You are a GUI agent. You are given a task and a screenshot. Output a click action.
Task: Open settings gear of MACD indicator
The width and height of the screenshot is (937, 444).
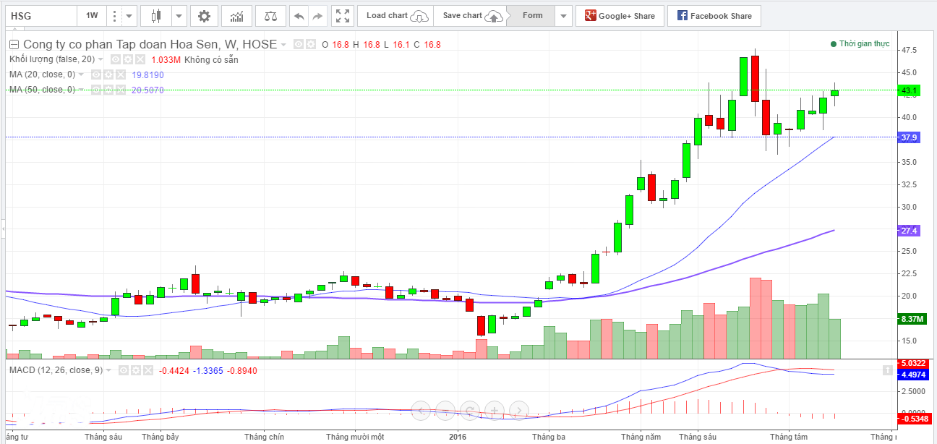[136, 370]
